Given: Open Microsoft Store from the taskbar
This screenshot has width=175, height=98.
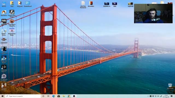Looking at the screenshot, I should click(59, 96).
